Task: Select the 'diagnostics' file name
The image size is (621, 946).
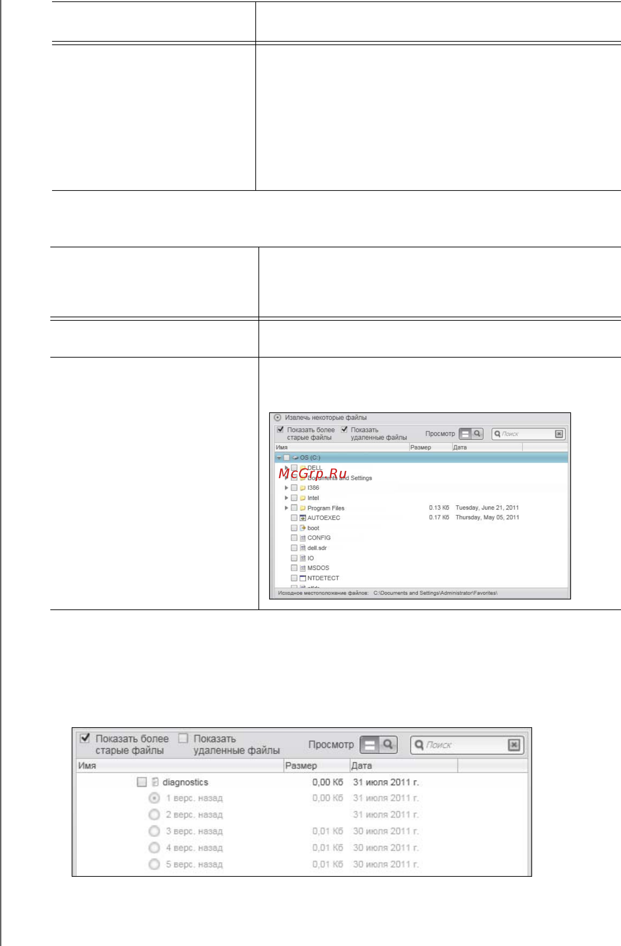Action: 185,782
